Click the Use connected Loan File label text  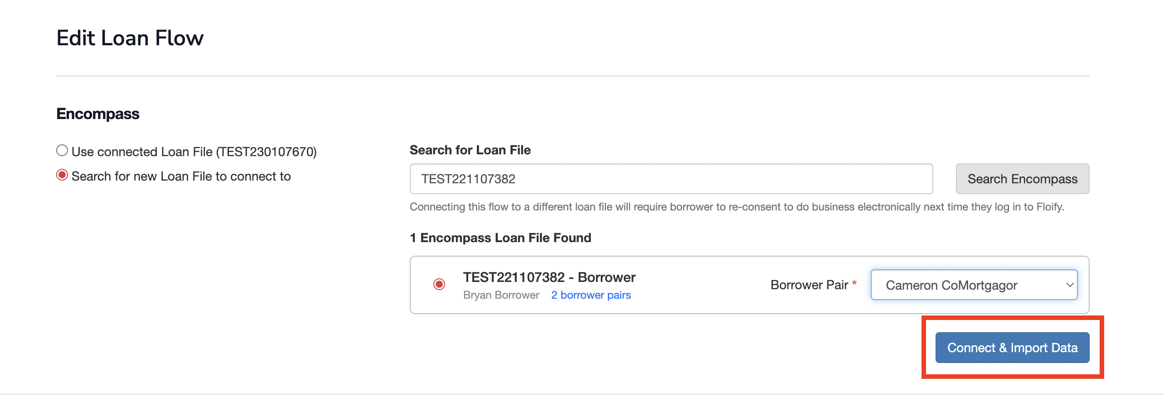194,152
